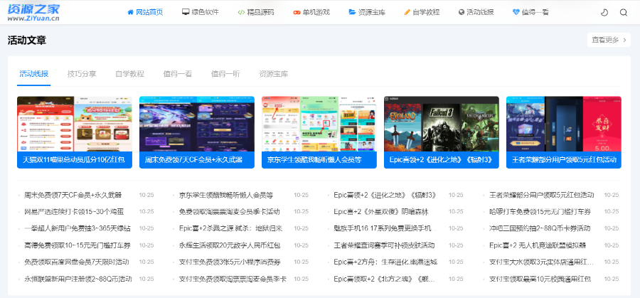Open Epic喜+2 无人机竞速联盟模拟器
Screen dimensions: 640x298
click(538, 245)
